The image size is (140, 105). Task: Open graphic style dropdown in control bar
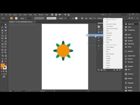click(78, 18)
